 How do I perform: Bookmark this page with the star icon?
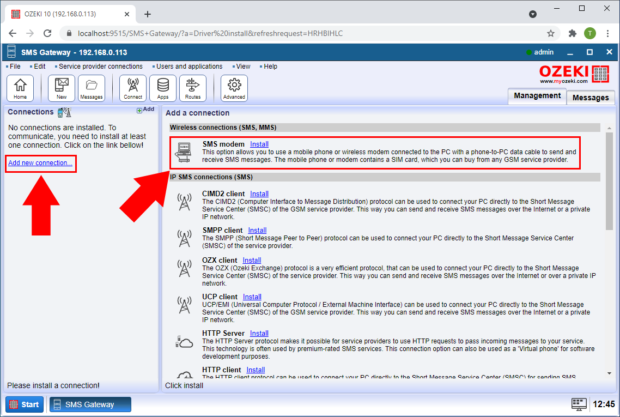click(551, 33)
